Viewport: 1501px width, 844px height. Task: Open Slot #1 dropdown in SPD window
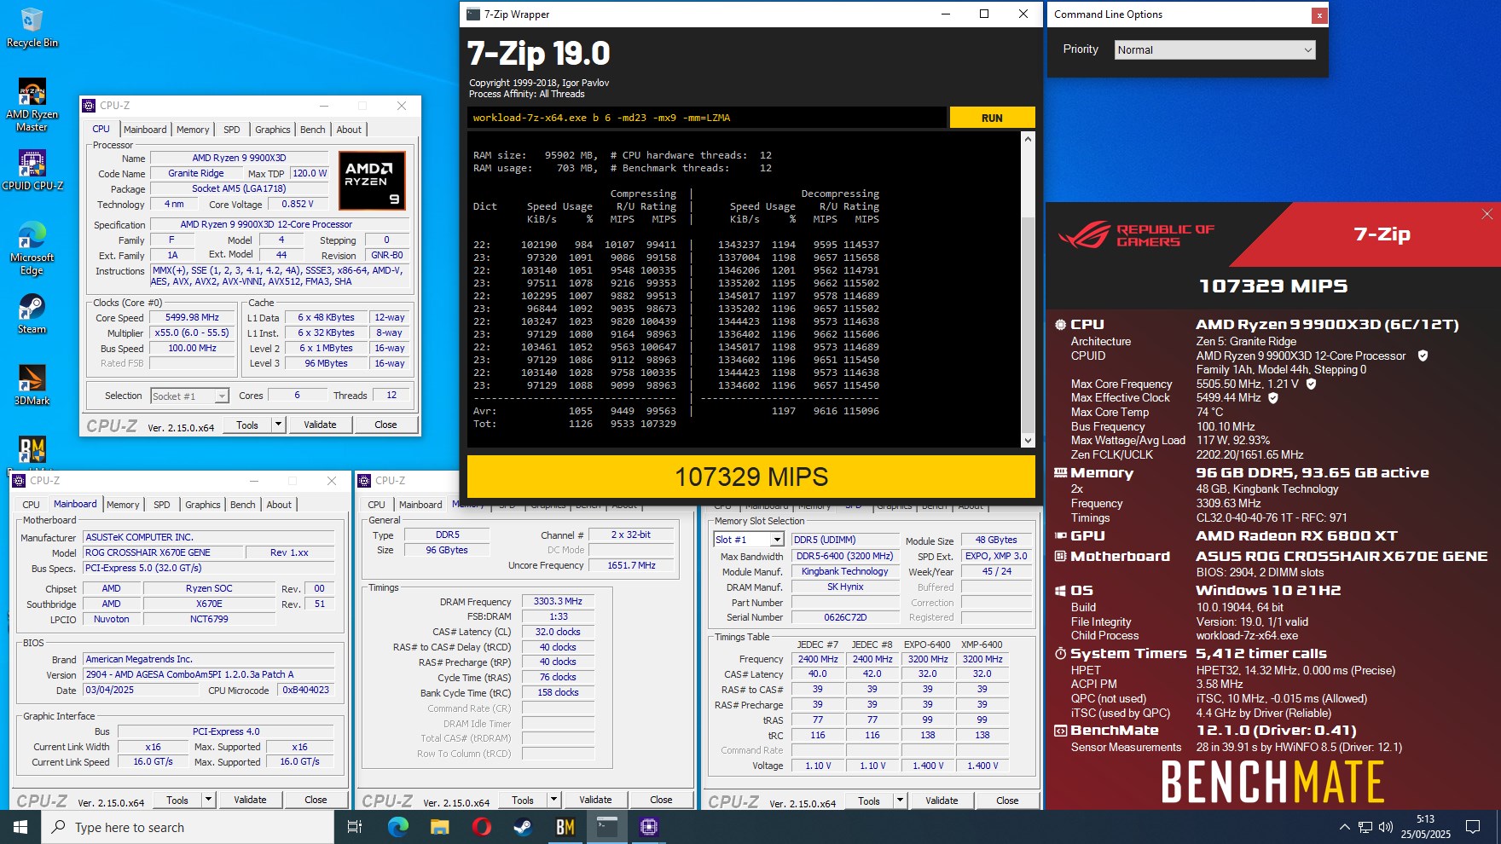tap(749, 540)
